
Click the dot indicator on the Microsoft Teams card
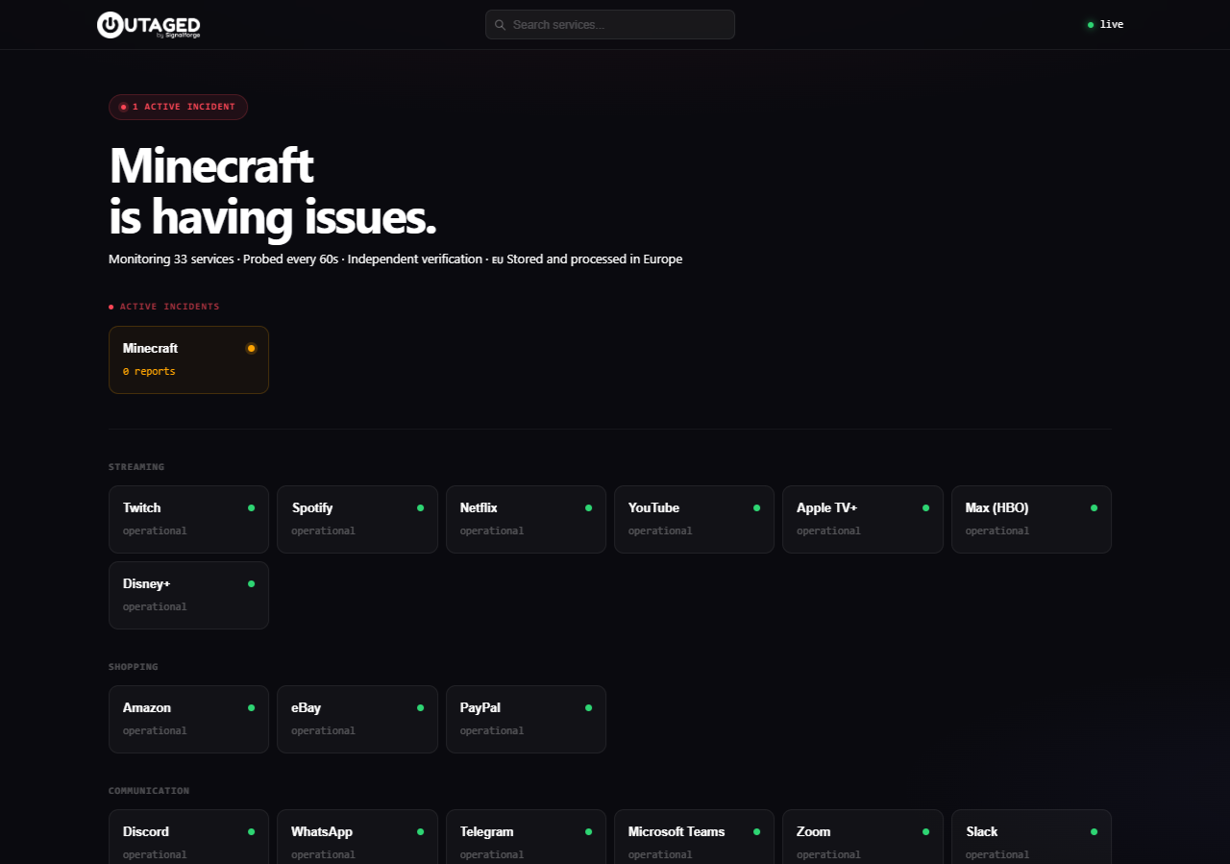click(x=756, y=831)
